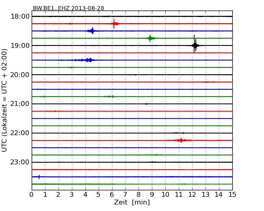264x211 pixels.
Task: Click the x-axis tick label 14
Action: pyautogui.click(x=219, y=195)
